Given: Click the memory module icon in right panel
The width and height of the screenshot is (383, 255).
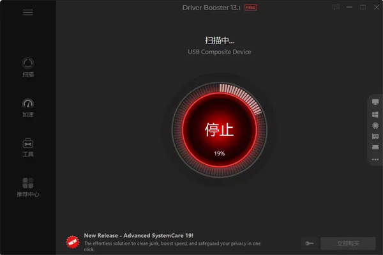Looking at the screenshot, I should 375,147.
